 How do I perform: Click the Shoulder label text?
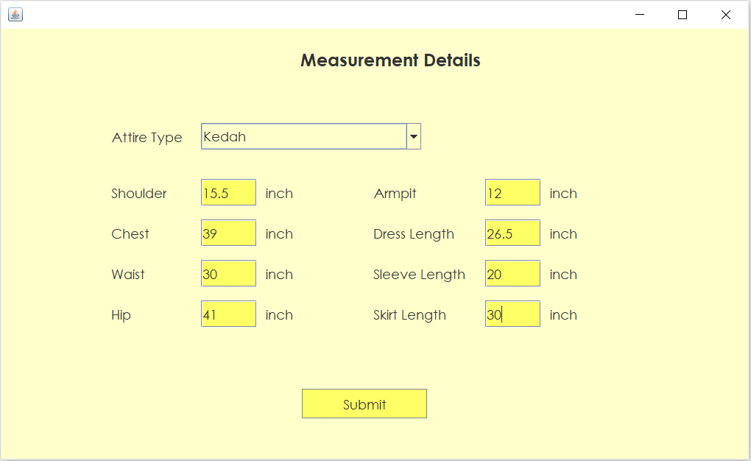coord(138,193)
